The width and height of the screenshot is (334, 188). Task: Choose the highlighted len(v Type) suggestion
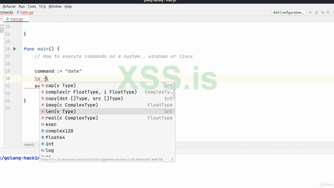click(x=107, y=111)
